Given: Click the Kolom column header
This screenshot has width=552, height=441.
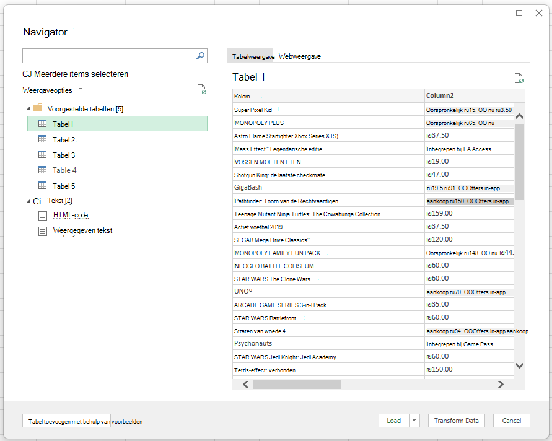Looking at the screenshot, I should (x=328, y=96).
